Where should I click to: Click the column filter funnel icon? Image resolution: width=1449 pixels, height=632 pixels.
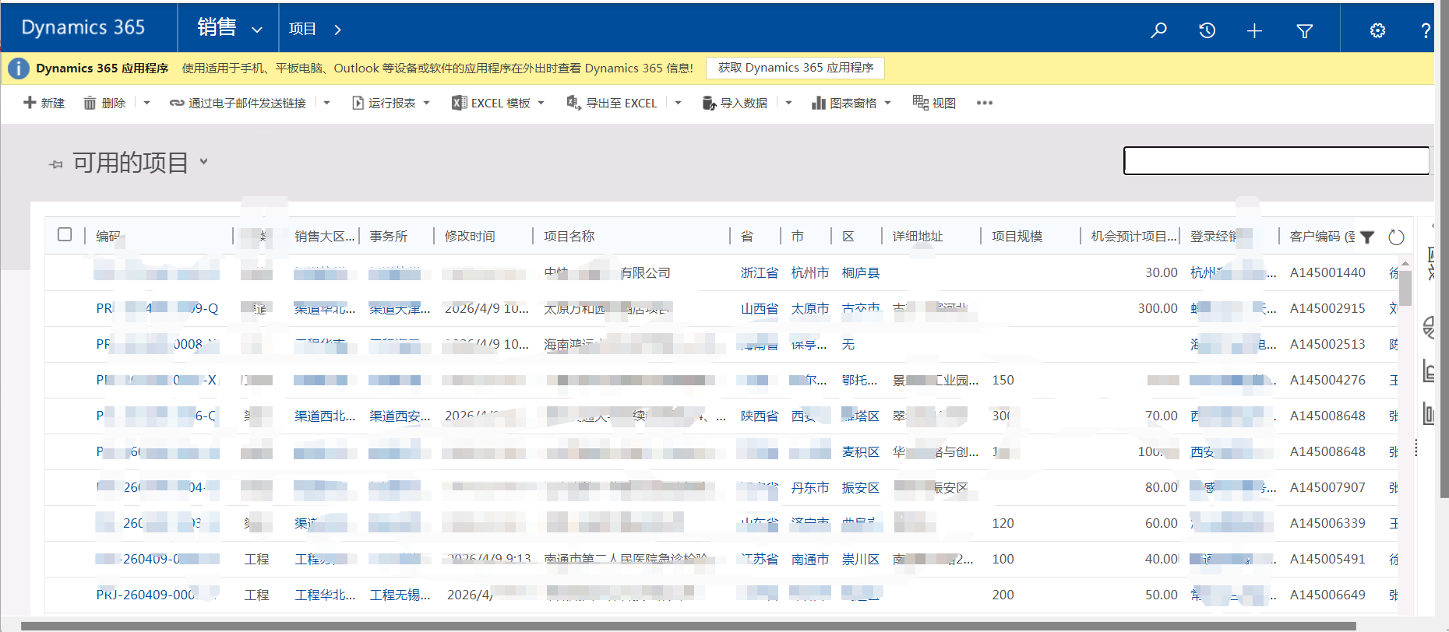click(x=1367, y=237)
